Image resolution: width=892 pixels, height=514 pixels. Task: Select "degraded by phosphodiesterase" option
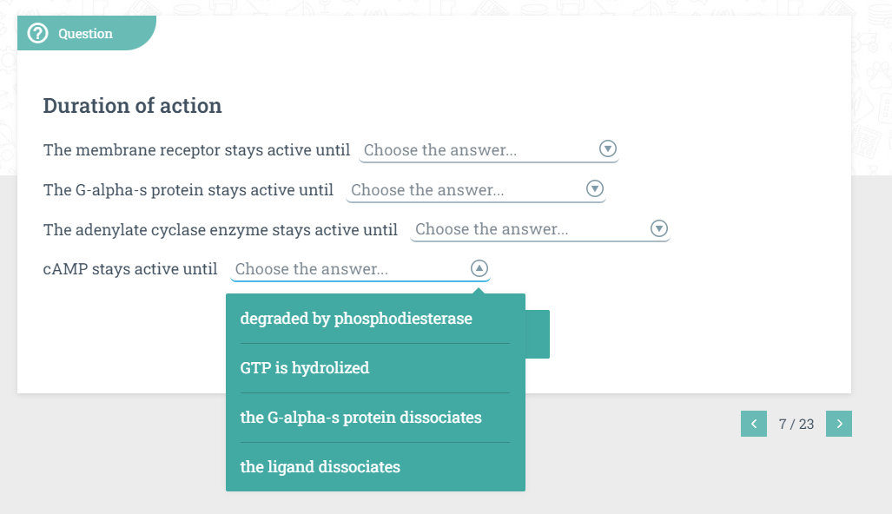click(356, 319)
